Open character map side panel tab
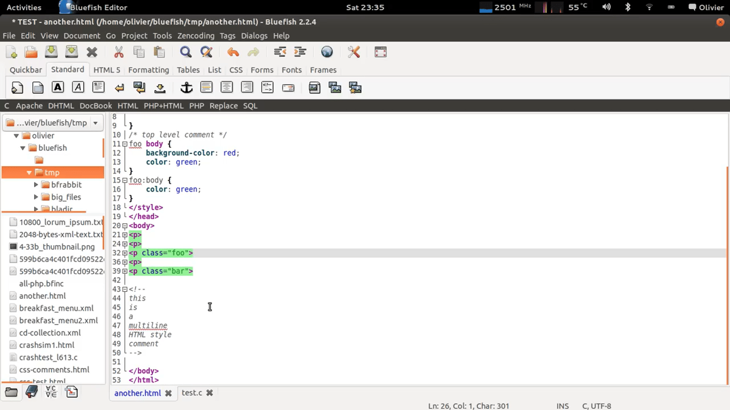 click(x=51, y=392)
